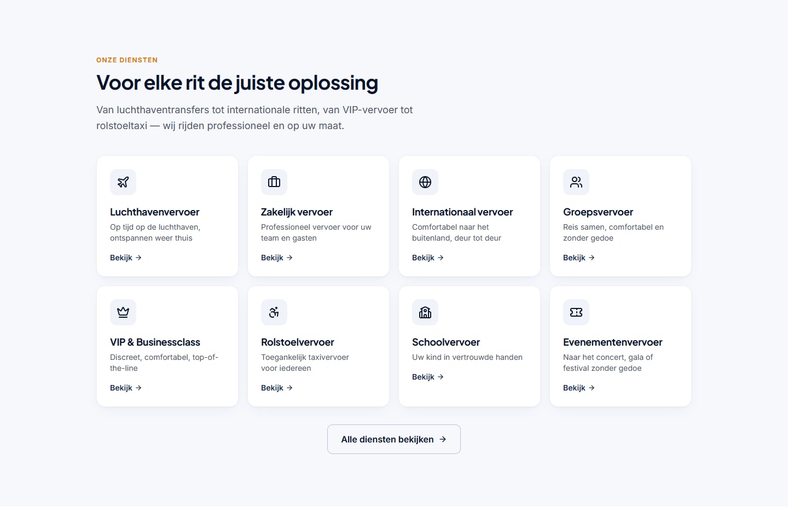Click the briefcase icon on Zakelijk vervoer card

tap(274, 182)
